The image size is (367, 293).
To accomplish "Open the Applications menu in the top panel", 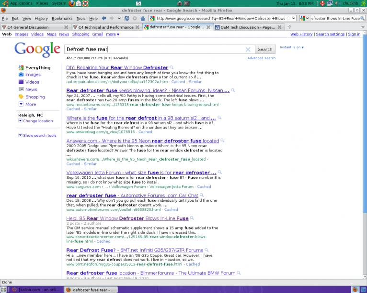I will (21, 3).
